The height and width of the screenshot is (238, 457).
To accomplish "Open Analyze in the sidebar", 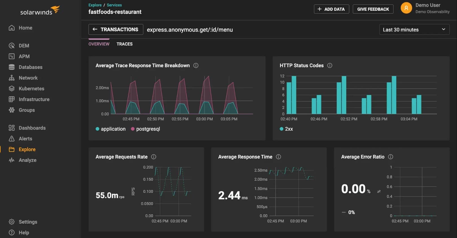I will (27, 160).
